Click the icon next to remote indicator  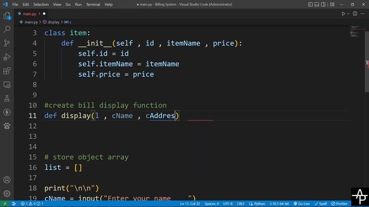coord(14,204)
